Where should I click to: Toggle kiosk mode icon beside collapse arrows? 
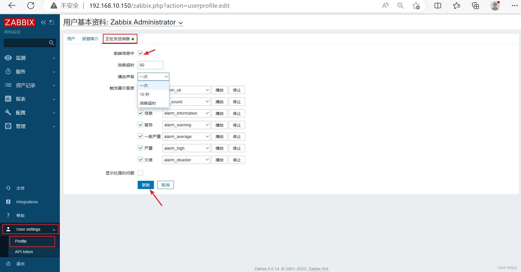tap(52, 22)
